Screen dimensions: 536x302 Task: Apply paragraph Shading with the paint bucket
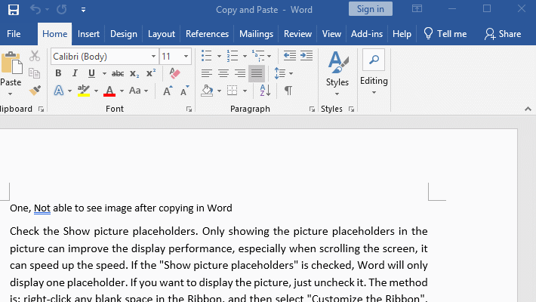coord(207,91)
